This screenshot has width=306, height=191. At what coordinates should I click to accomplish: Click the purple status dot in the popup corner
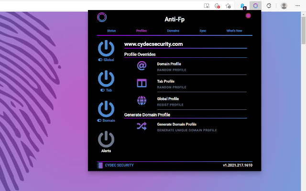coord(248,16)
